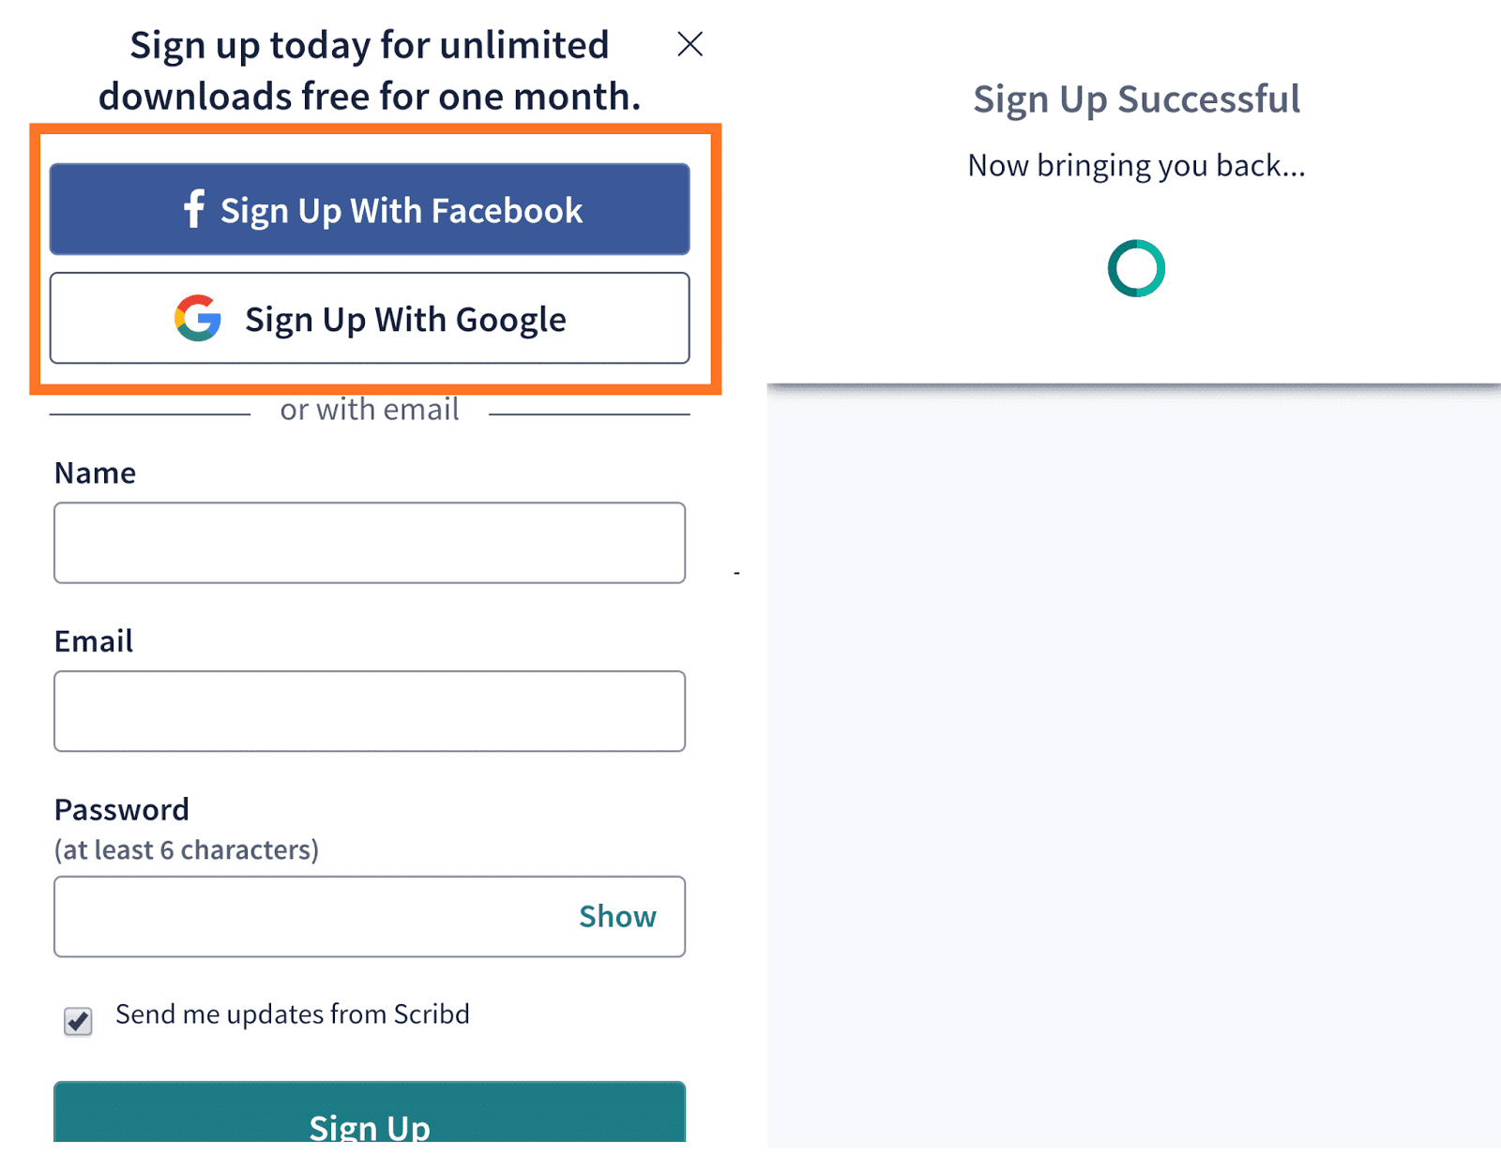Screen dimensions: 1501x1172
Task: Click the 'or with email' divider text
Action: 370,410
